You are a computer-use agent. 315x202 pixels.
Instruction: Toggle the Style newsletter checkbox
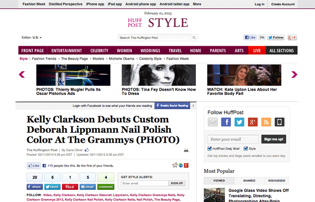[x=246, y=149]
